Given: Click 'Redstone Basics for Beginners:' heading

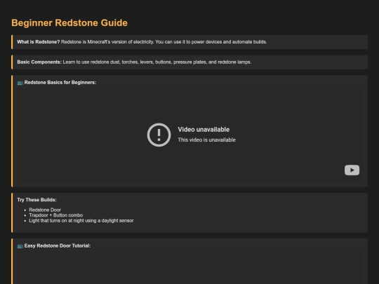Looking at the screenshot, I should point(60,83).
